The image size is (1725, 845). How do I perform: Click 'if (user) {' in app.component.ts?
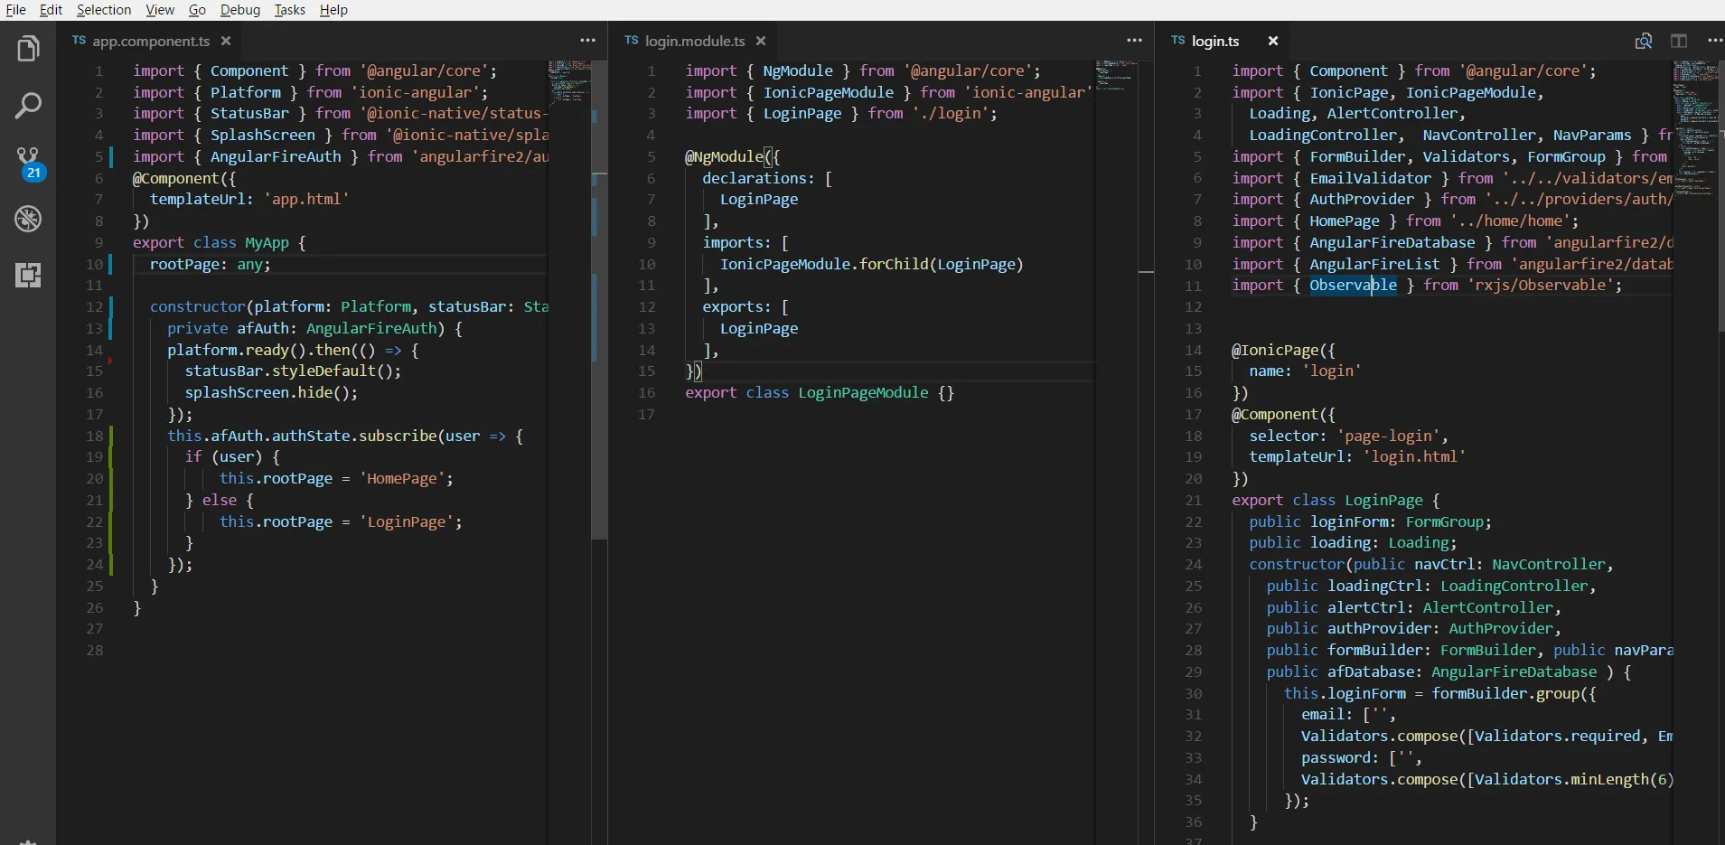[232, 457]
